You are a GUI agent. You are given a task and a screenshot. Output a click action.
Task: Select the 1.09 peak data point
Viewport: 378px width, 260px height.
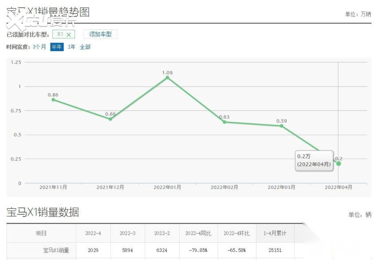coord(167,77)
